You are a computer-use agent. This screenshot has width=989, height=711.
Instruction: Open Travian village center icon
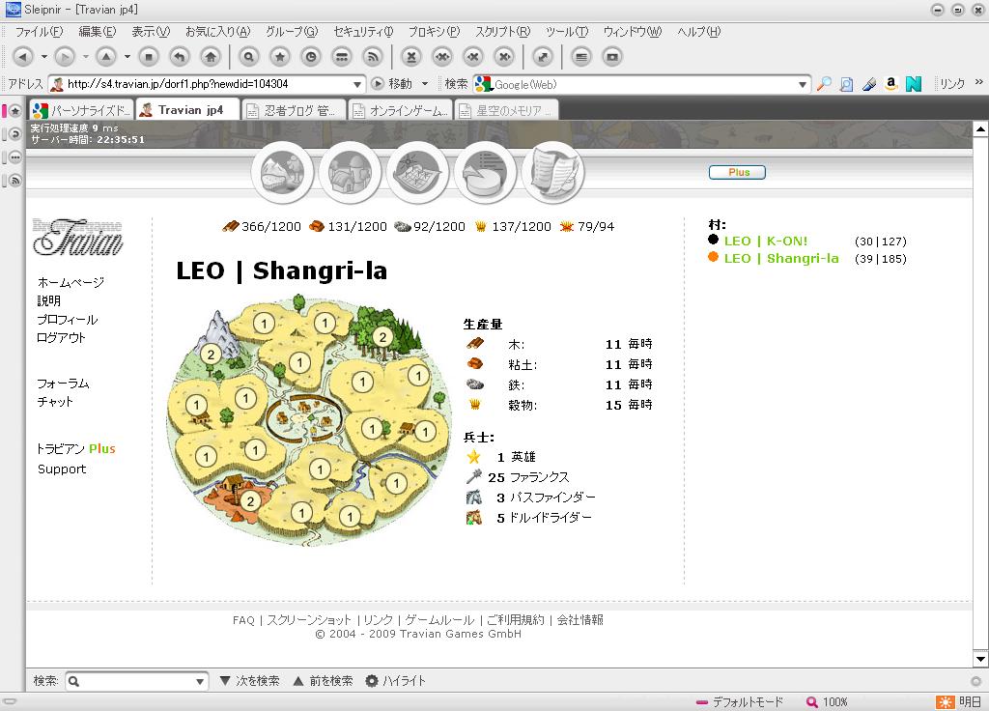(x=351, y=172)
